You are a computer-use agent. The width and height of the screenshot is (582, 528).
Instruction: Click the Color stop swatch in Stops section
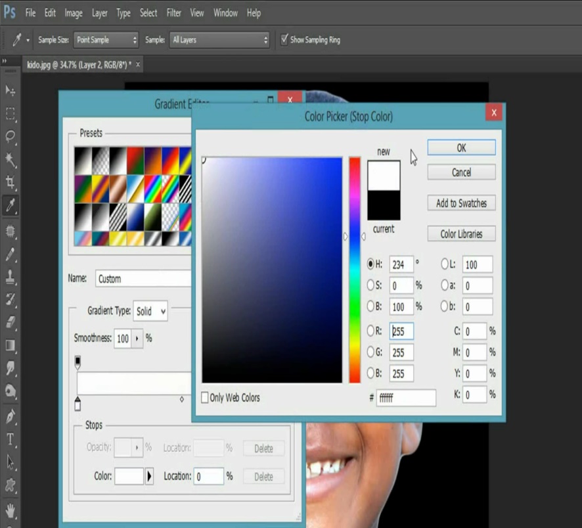[129, 476]
